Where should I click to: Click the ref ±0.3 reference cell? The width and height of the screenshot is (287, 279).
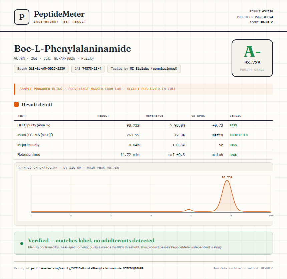coord(177,155)
